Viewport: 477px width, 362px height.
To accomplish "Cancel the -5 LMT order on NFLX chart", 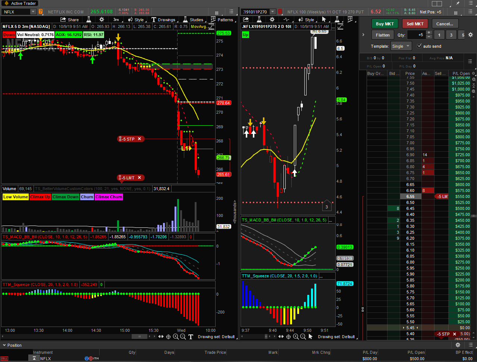I will (139, 178).
